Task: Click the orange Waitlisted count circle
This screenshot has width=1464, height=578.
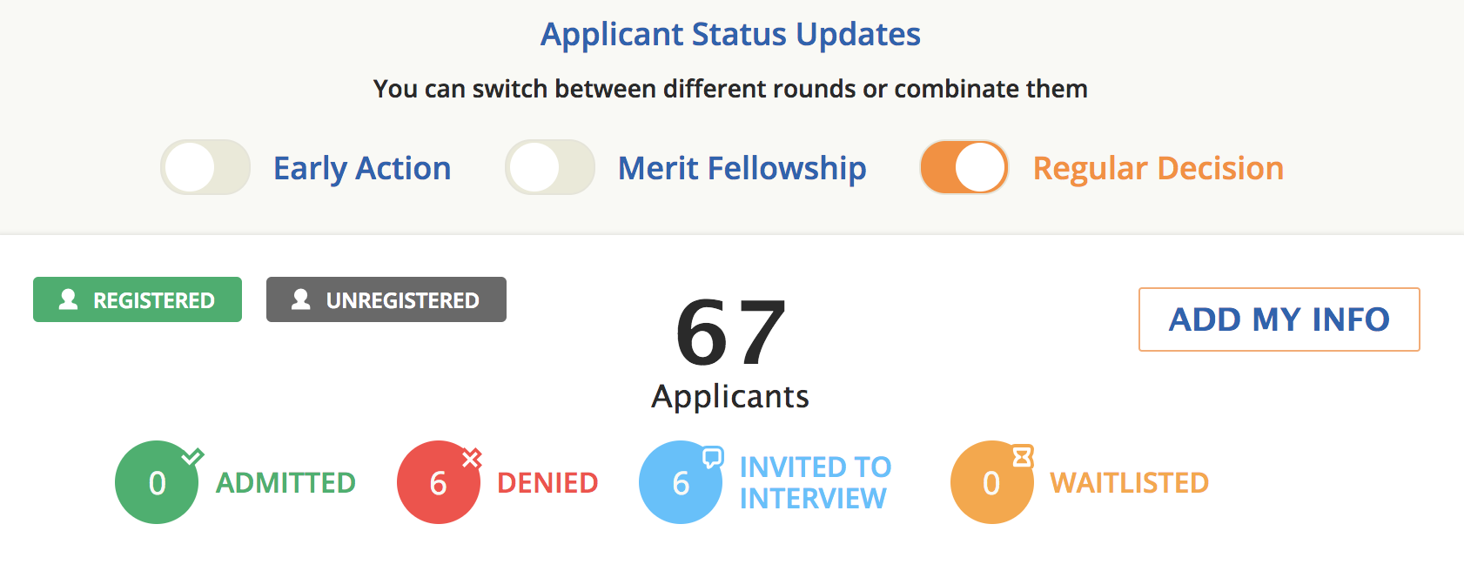Action: point(991,482)
